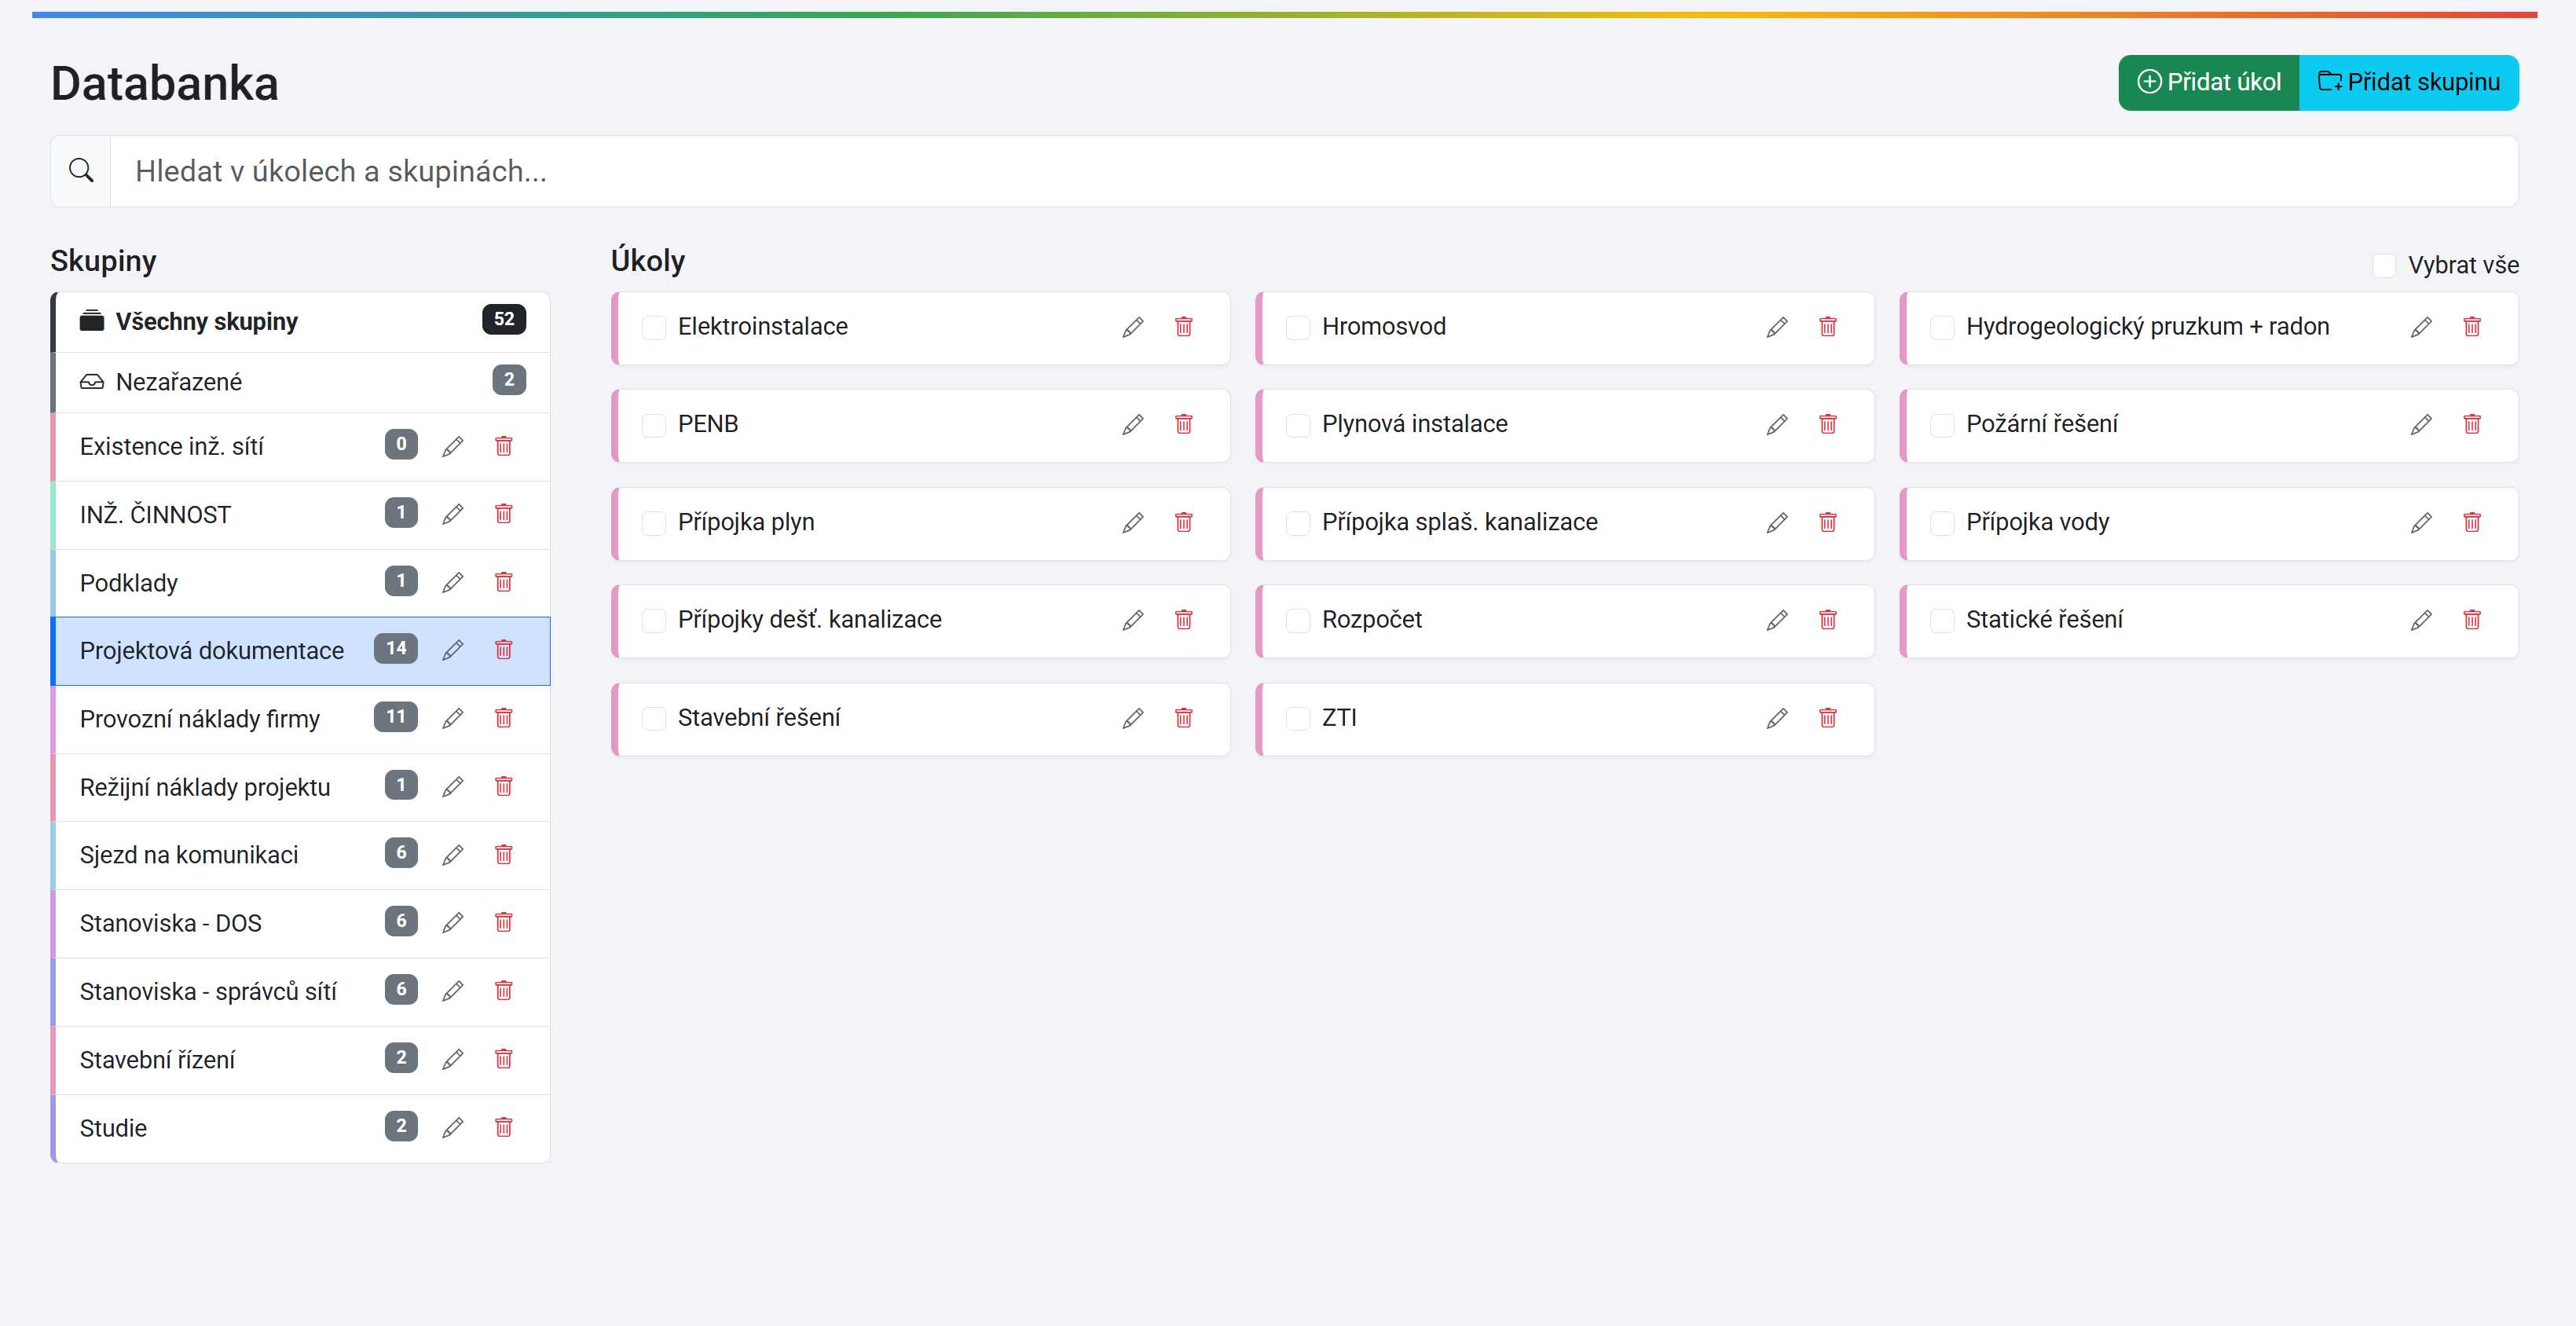Viewport: 2576px width, 1326px height.
Task: Select checkbox for Přípojka vody
Action: tap(1942, 523)
